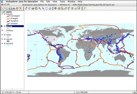This screenshot has width=137, height=94.
Task: Toggle the states layer visibility checkbox
Action: [x=5, y=35]
